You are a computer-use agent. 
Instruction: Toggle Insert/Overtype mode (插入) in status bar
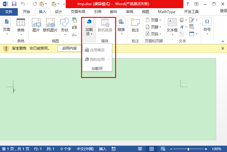102,149
